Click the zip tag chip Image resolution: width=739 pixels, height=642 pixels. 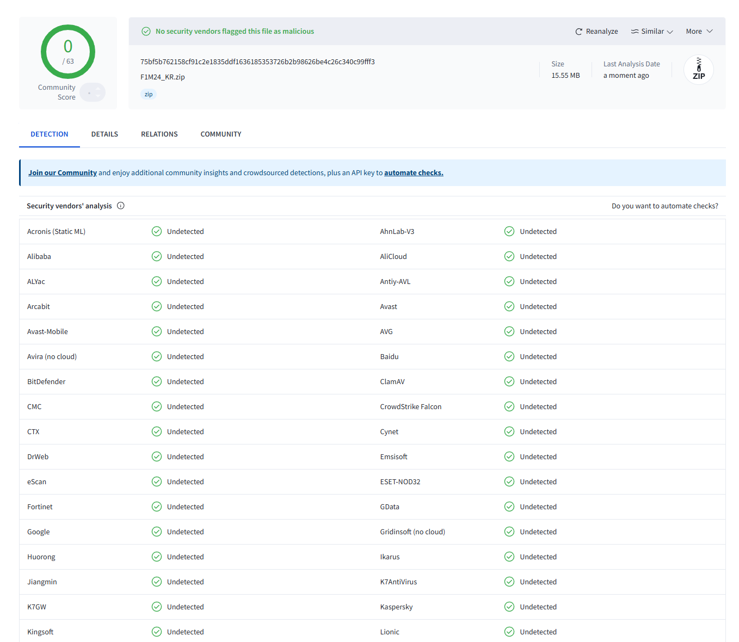coord(149,94)
